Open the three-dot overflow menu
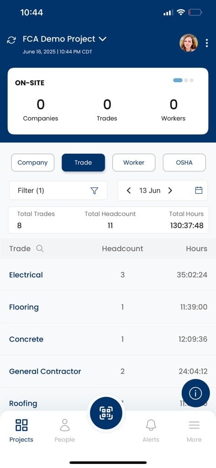Image resolution: width=216 pixels, height=468 pixels. coord(207,43)
